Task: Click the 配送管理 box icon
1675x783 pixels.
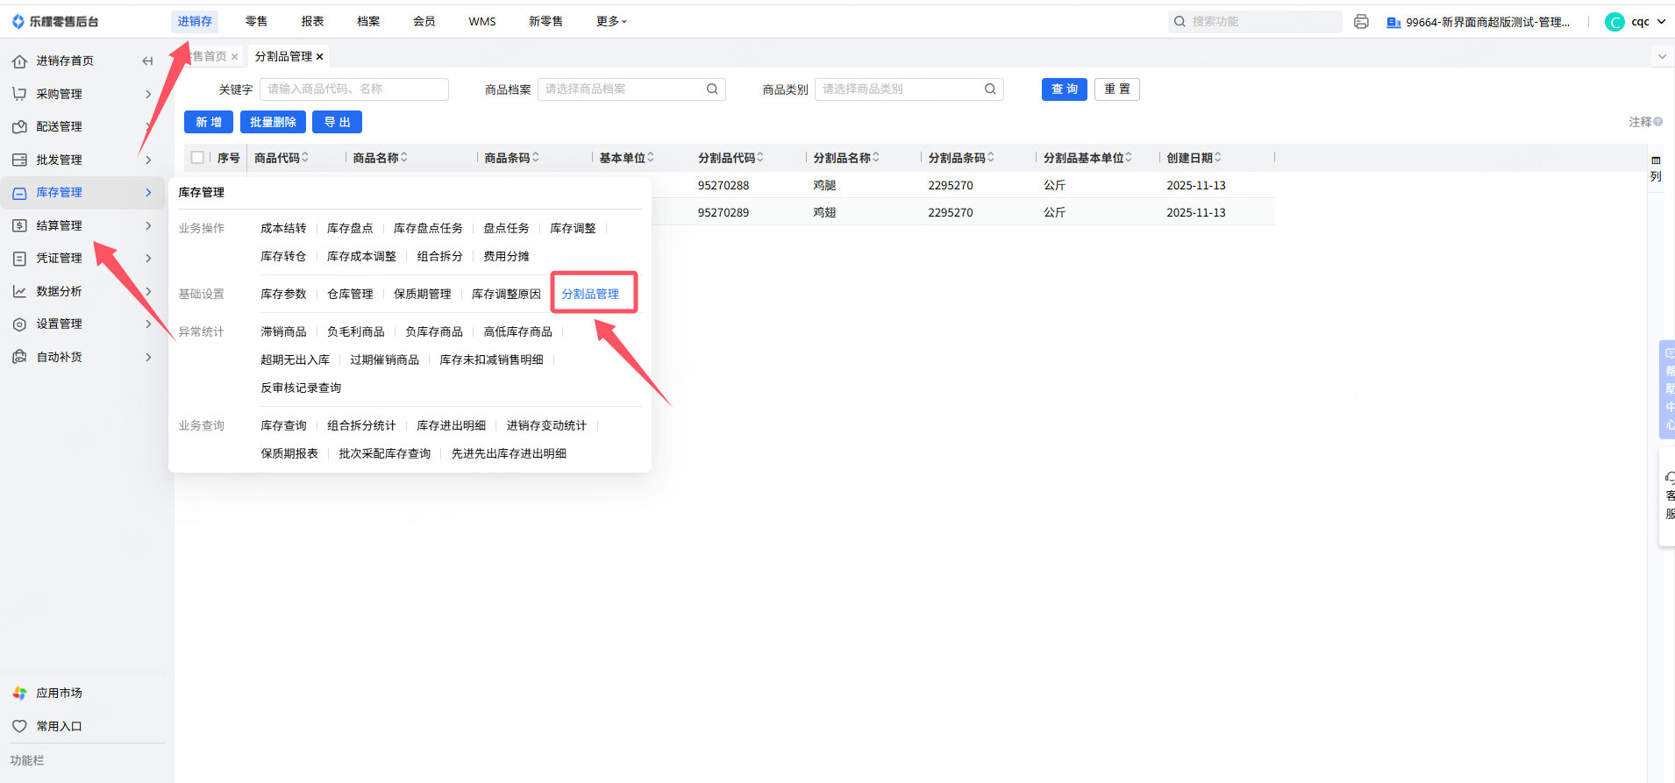Action: coord(19,127)
